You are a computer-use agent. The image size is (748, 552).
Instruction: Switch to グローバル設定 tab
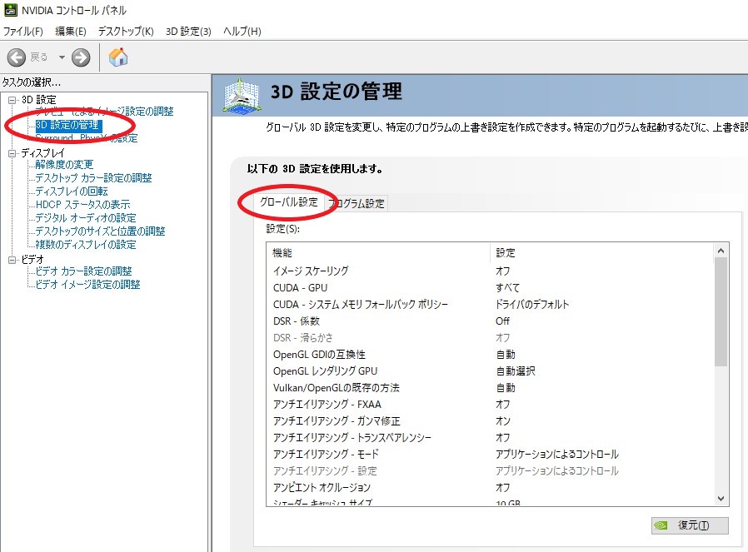(x=288, y=202)
